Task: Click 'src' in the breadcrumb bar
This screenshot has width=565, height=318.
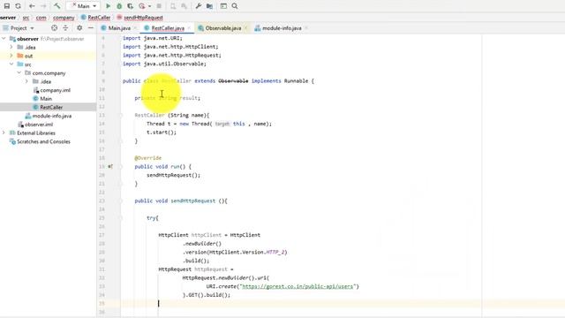Action: tap(26, 18)
